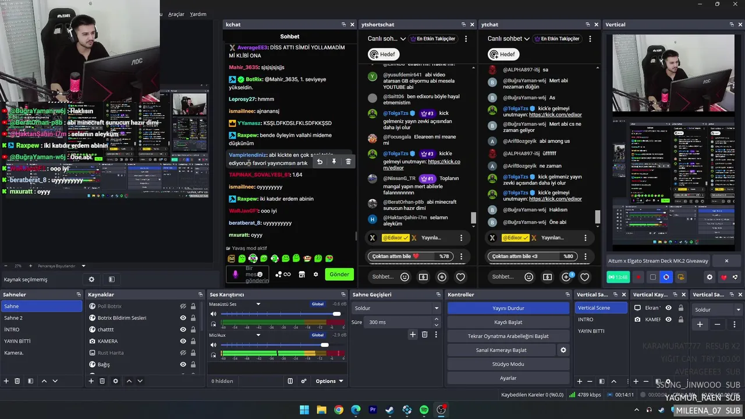This screenshot has height=419, width=745.
Task: Open kchat settings gear icon
Action: click(316, 274)
